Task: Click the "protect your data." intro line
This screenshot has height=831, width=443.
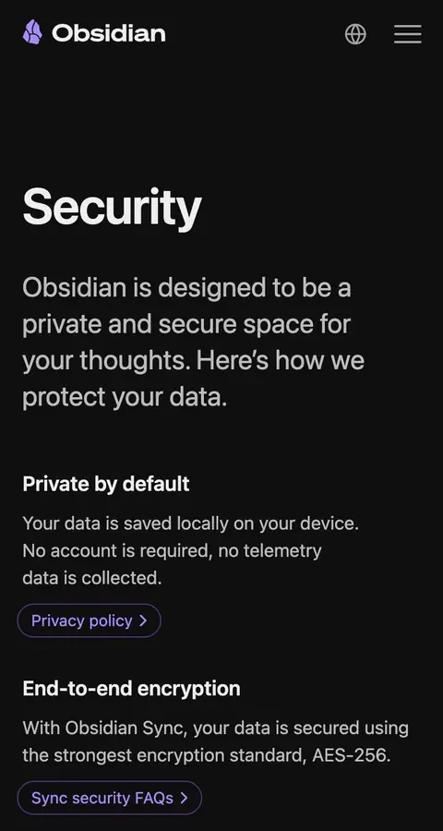Action: click(x=126, y=397)
